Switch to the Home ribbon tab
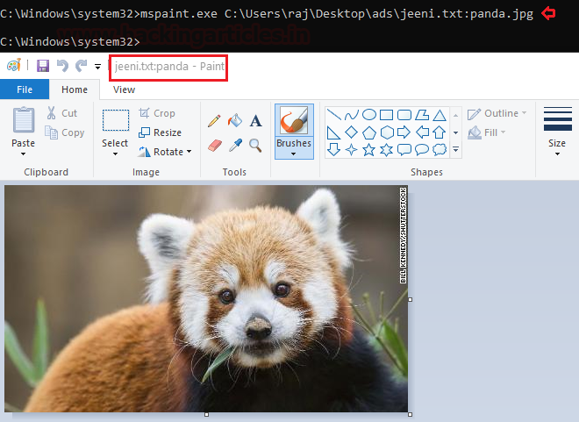 75,89
